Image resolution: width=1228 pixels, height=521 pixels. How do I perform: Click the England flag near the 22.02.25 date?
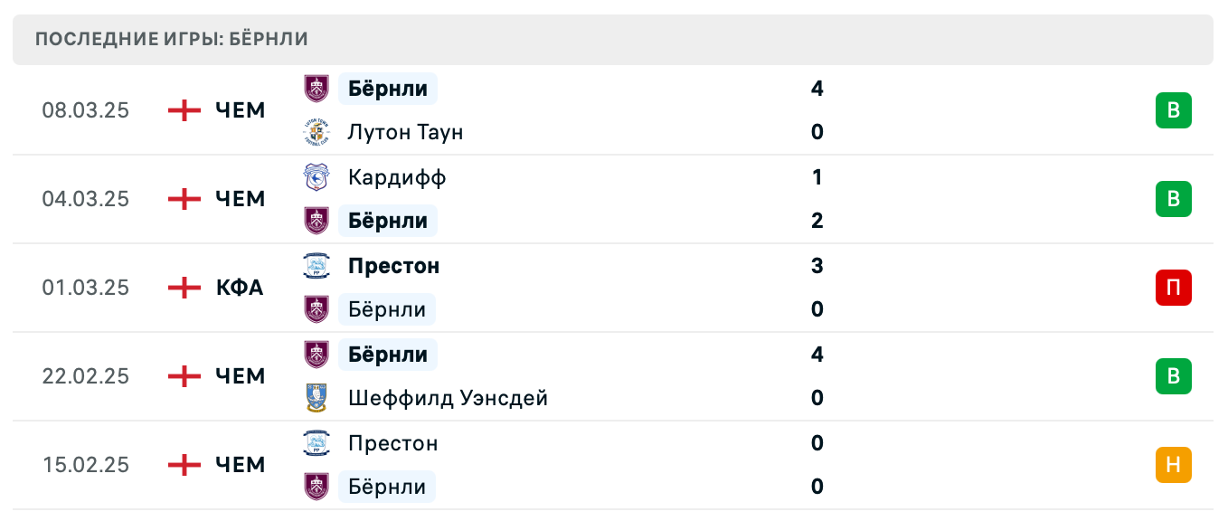coord(184,376)
